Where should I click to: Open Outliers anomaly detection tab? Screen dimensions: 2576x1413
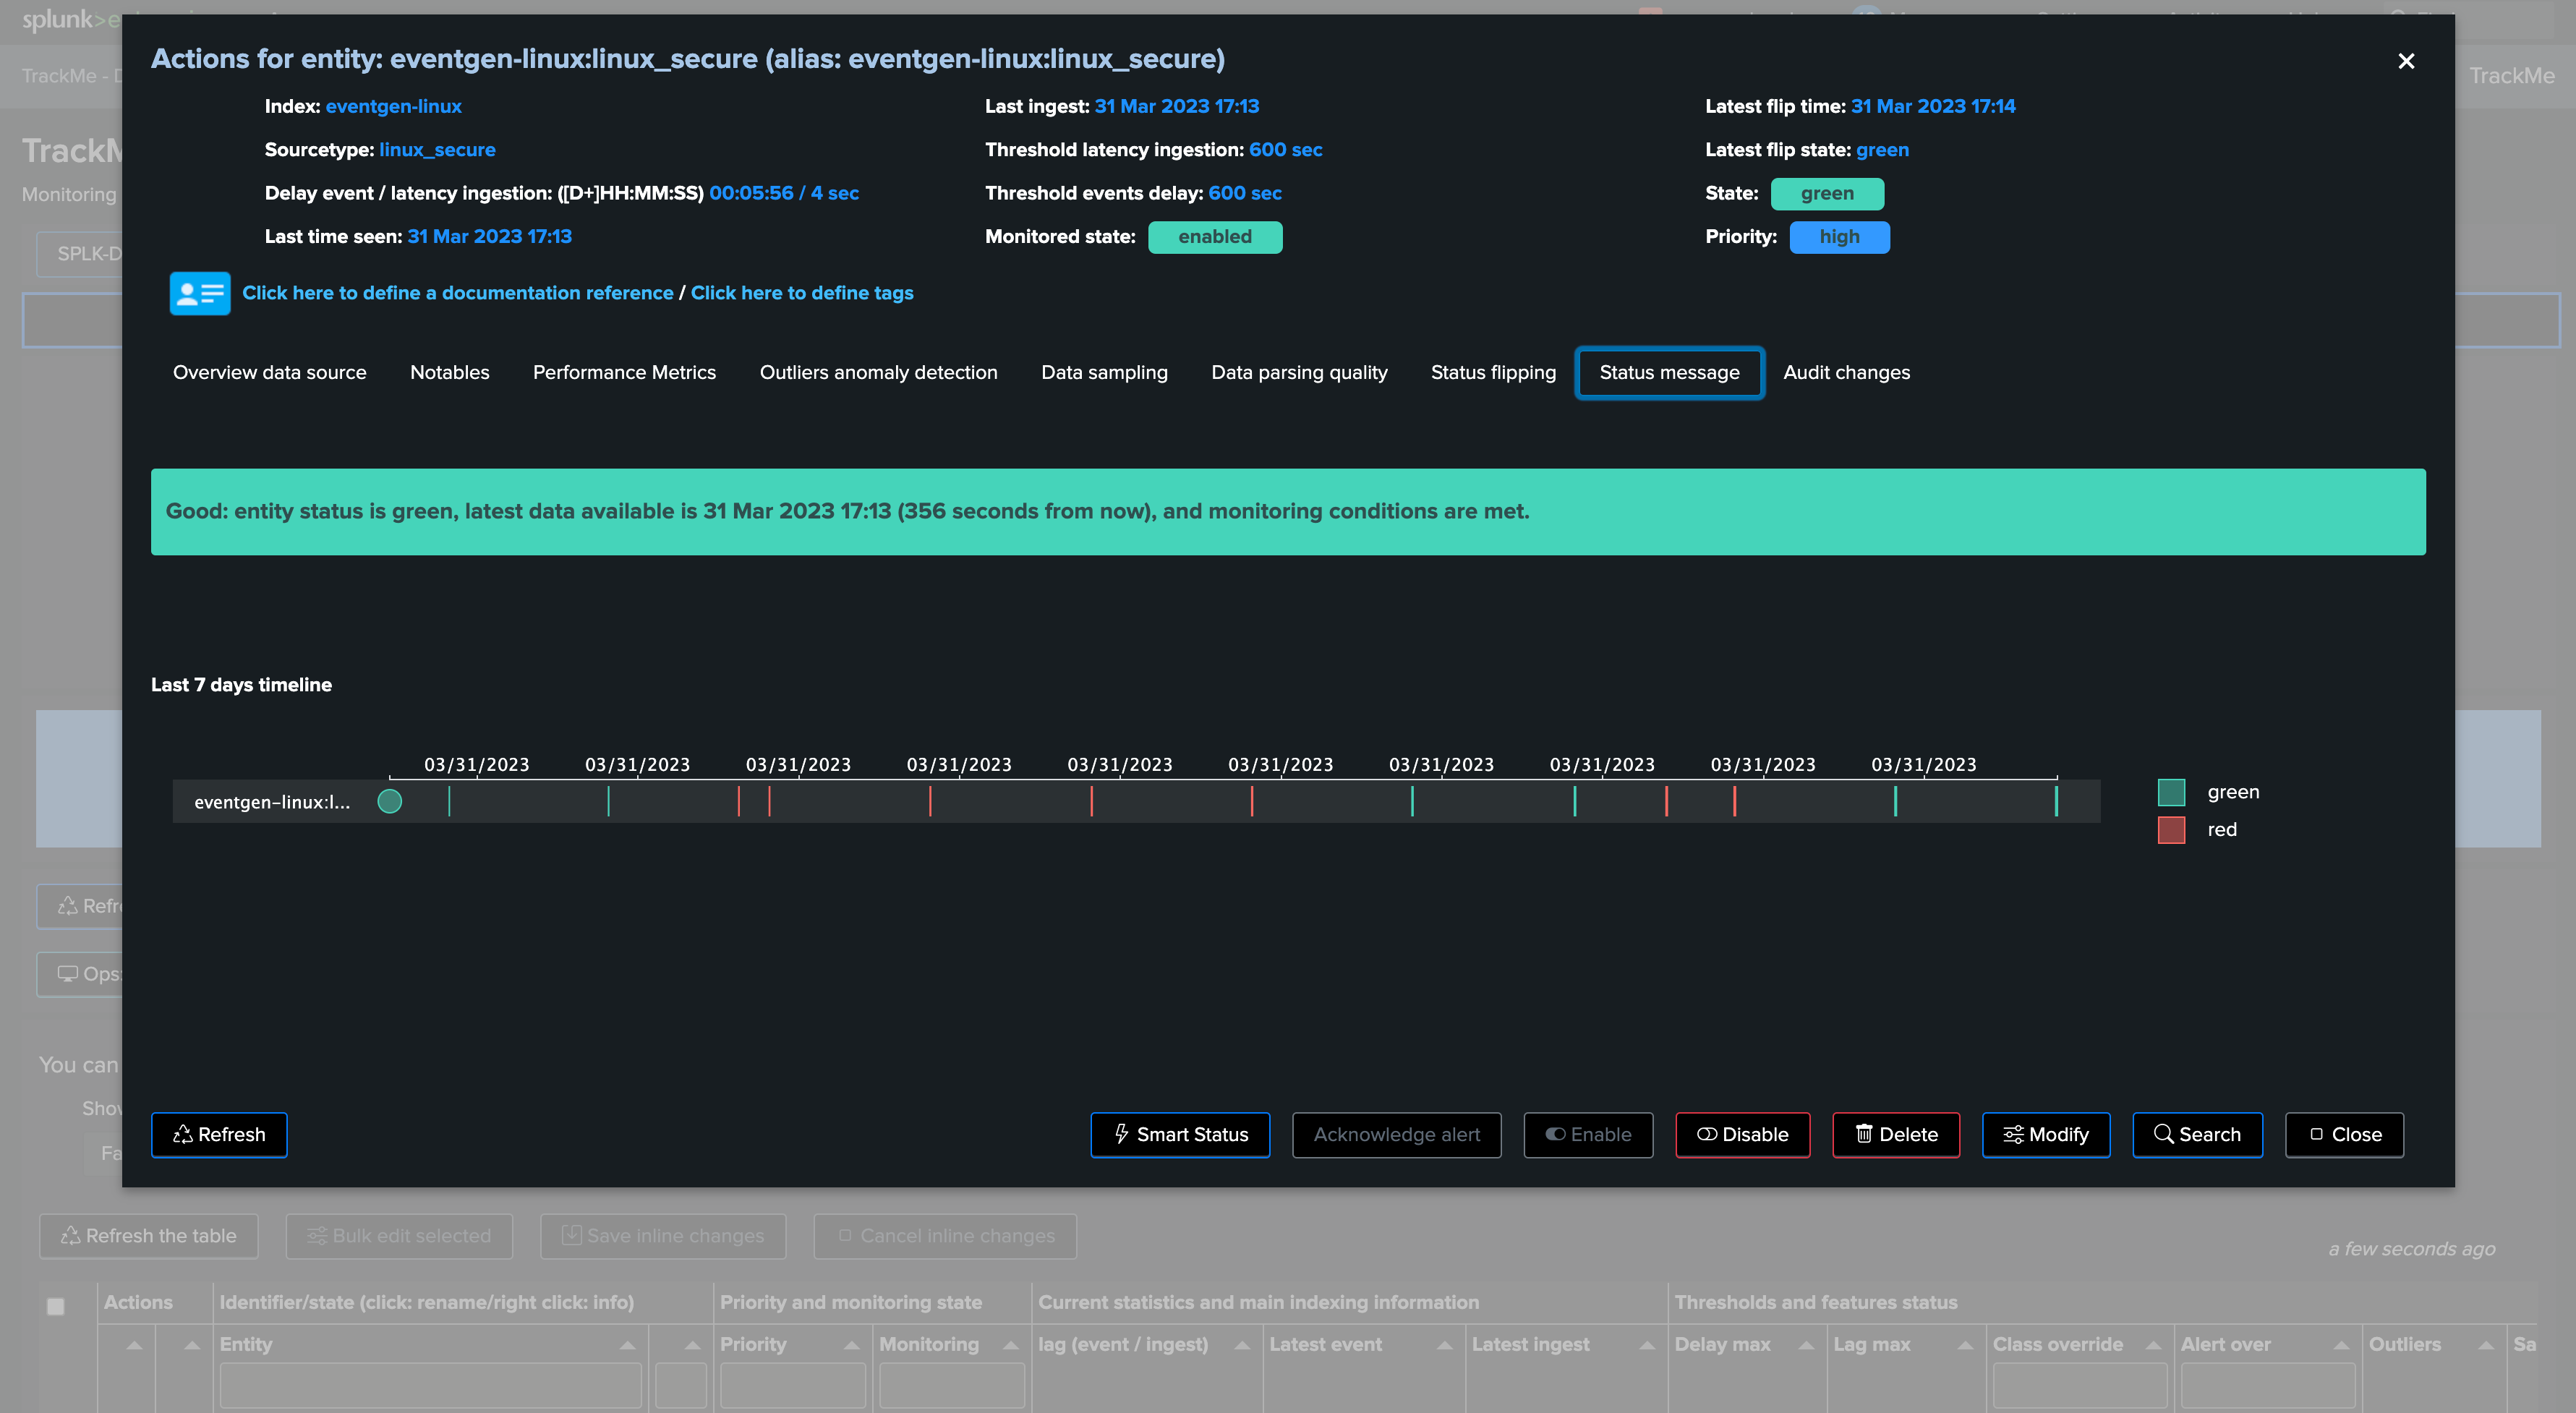click(x=878, y=372)
